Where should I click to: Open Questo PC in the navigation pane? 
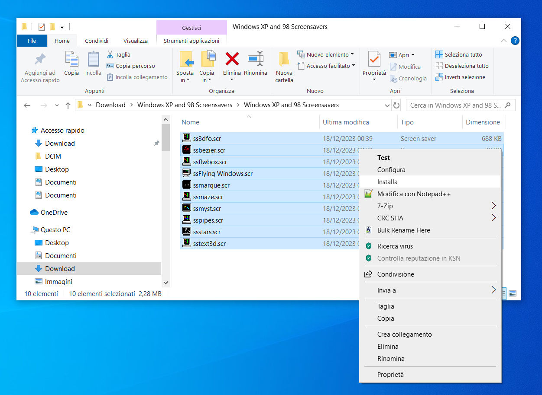coord(55,230)
